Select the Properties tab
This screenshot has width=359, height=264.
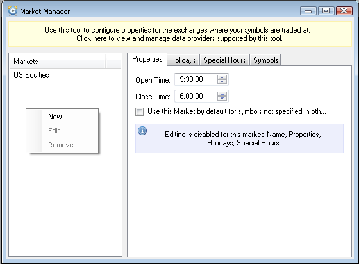(x=147, y=59)
